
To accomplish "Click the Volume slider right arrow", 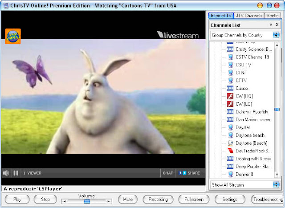I will [x=109, y=201].
